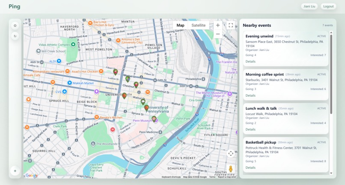Click event pin near Filbert St
345x185 pixels.
pyautogui.click(x=115, y=72)
